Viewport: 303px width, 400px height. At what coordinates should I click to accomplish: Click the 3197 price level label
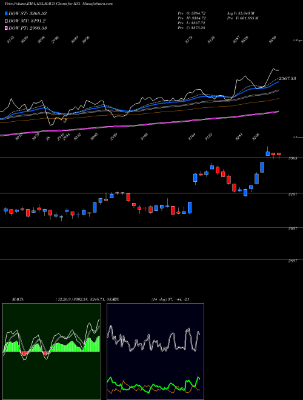tap(293, 195)
